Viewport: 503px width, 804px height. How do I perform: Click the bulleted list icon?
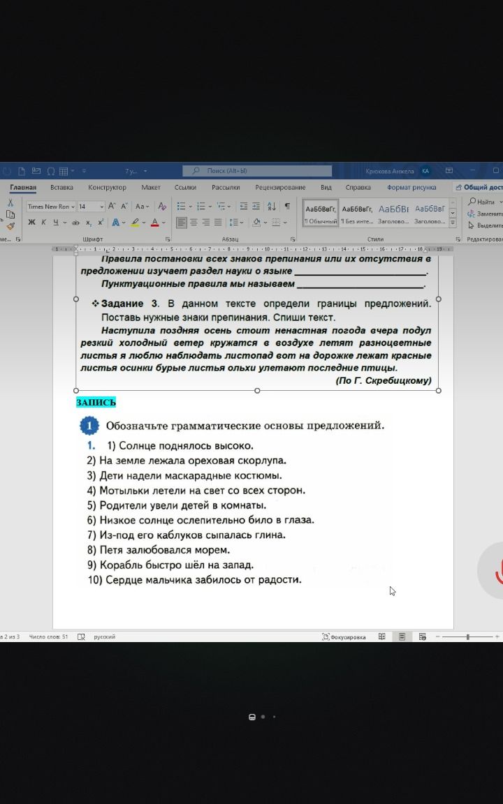coord(181,206)
